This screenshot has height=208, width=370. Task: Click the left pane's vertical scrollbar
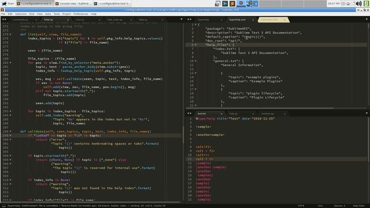point(183,135)
